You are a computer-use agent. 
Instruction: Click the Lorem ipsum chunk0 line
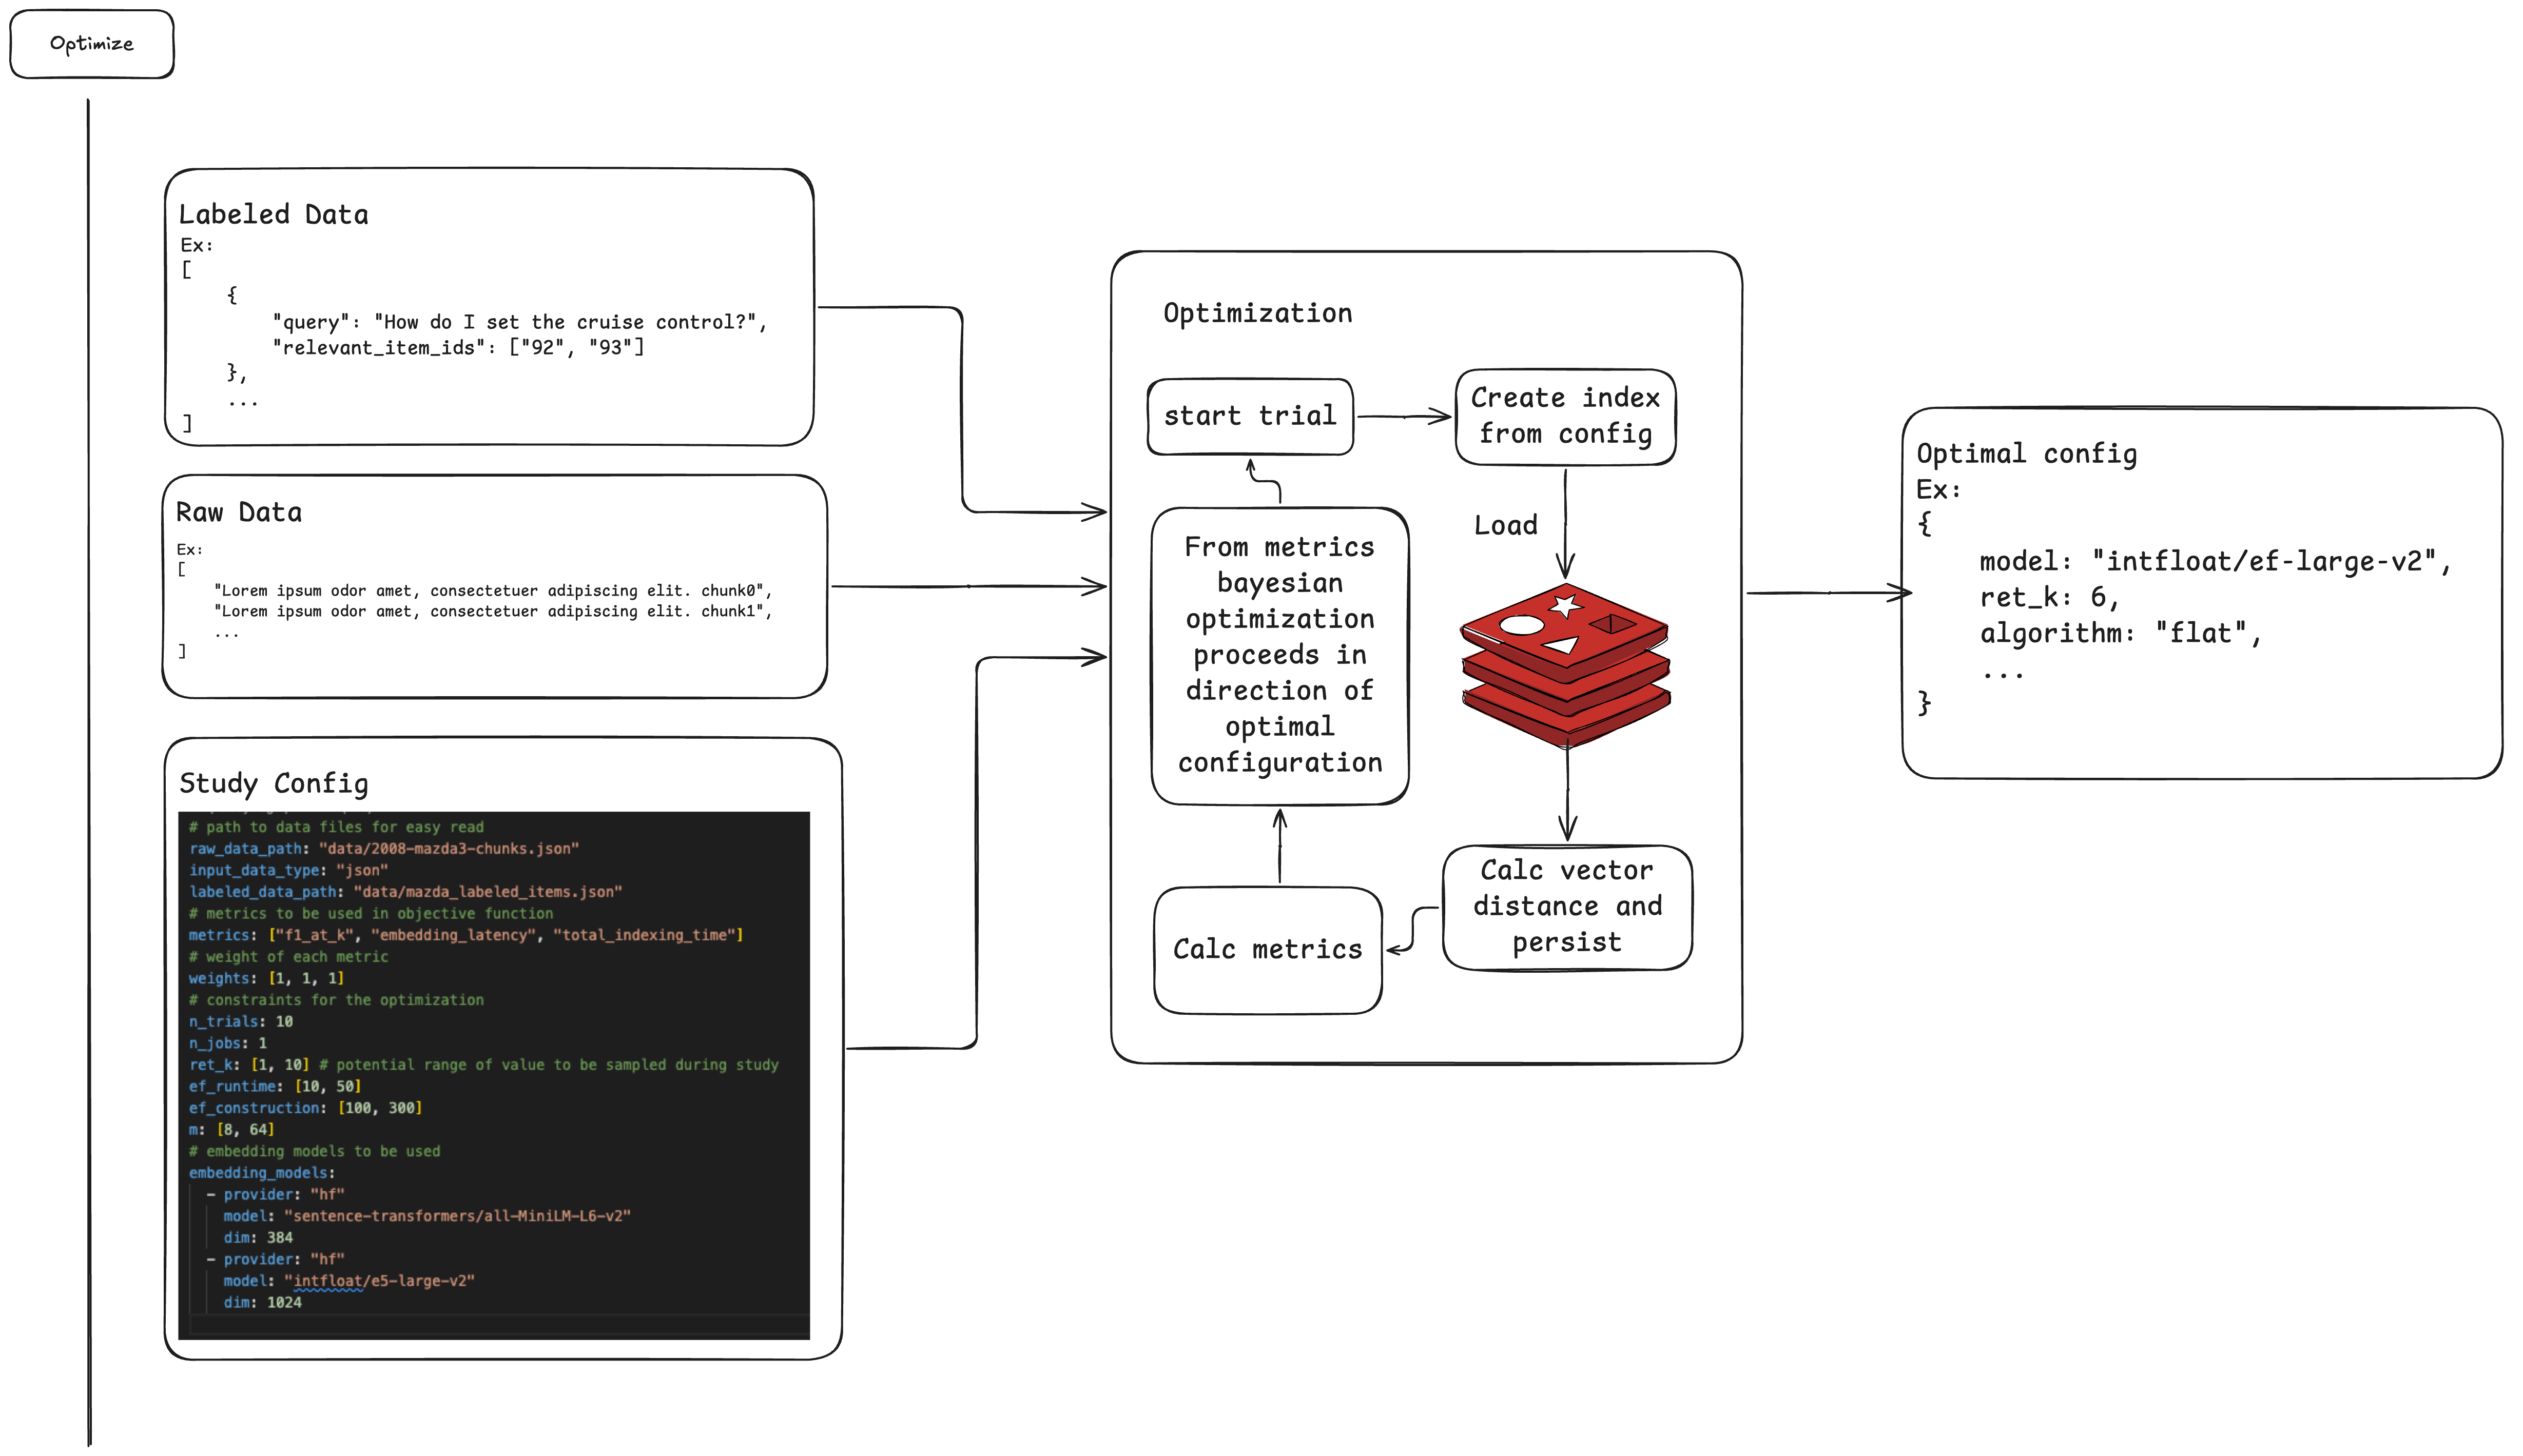click(x=493, y=591)
